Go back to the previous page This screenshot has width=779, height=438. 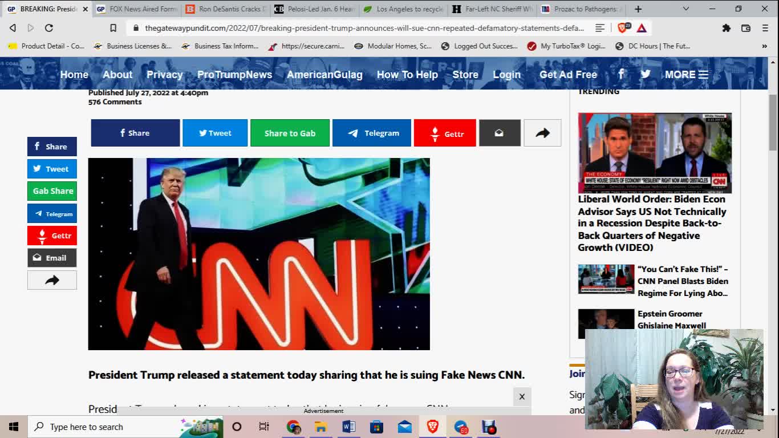(13, 27)
